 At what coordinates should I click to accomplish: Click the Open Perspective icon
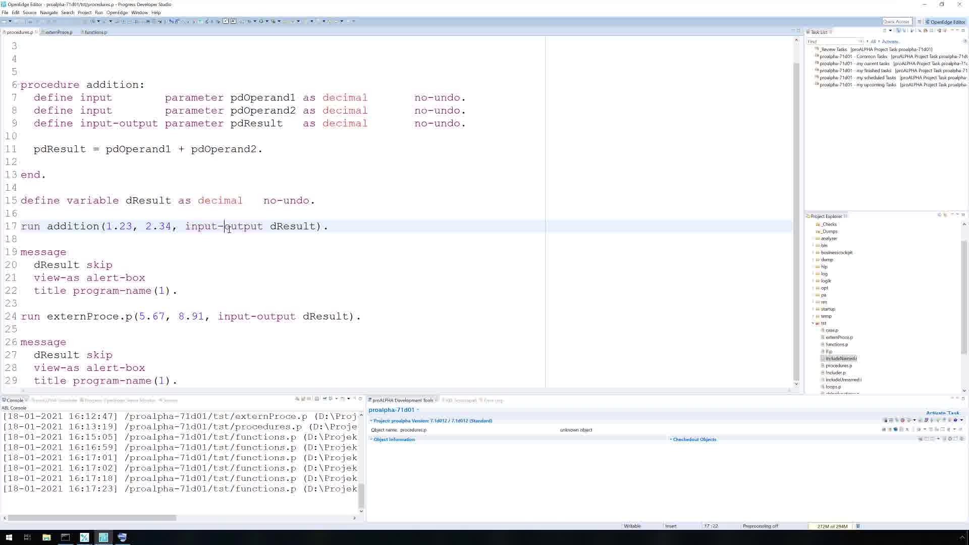click(920, 22)
